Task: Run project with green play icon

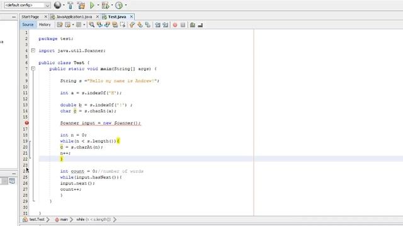Action: click(92, 5)
